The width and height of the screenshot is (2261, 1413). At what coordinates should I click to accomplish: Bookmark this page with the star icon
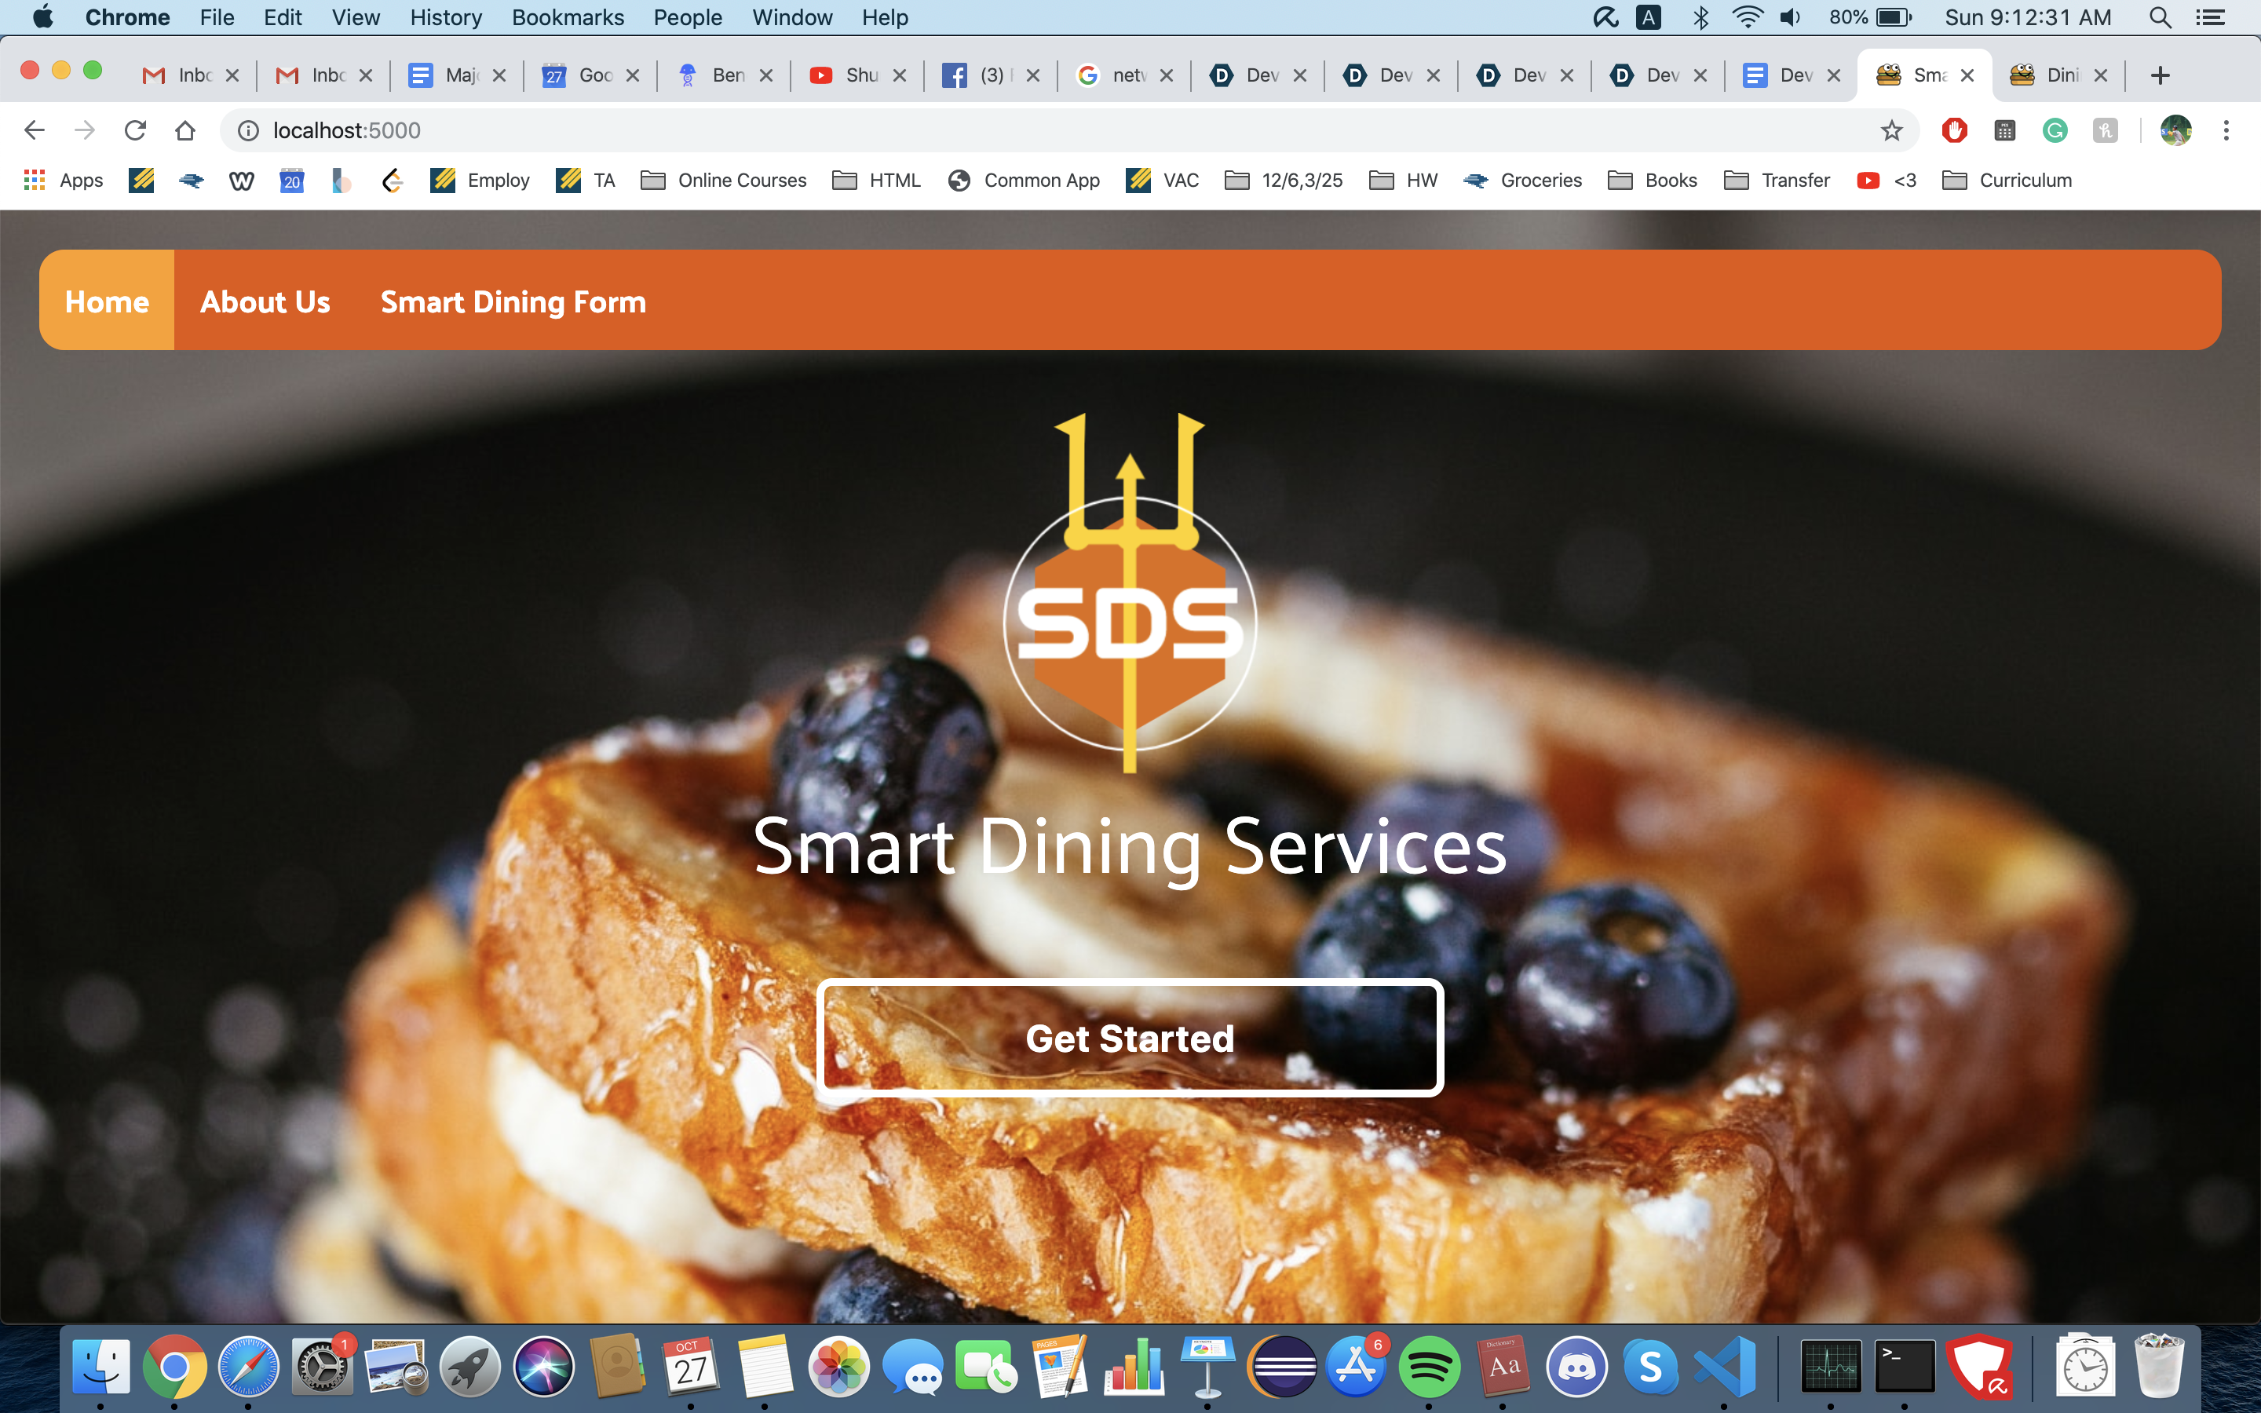click(1891, 131)
